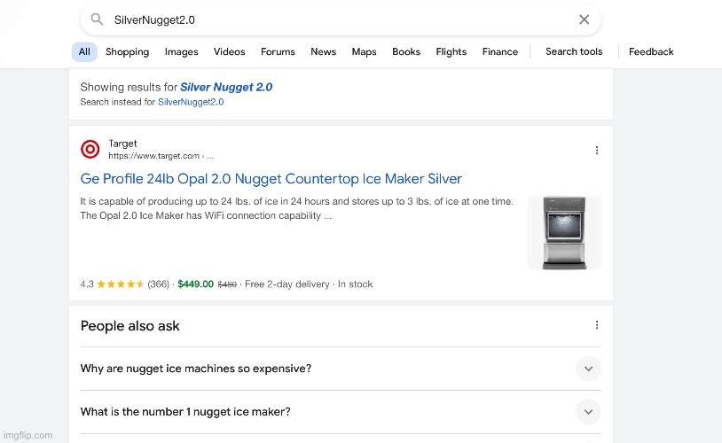Click the (366) review count
The image size is (722, 443).
(159, 284)
